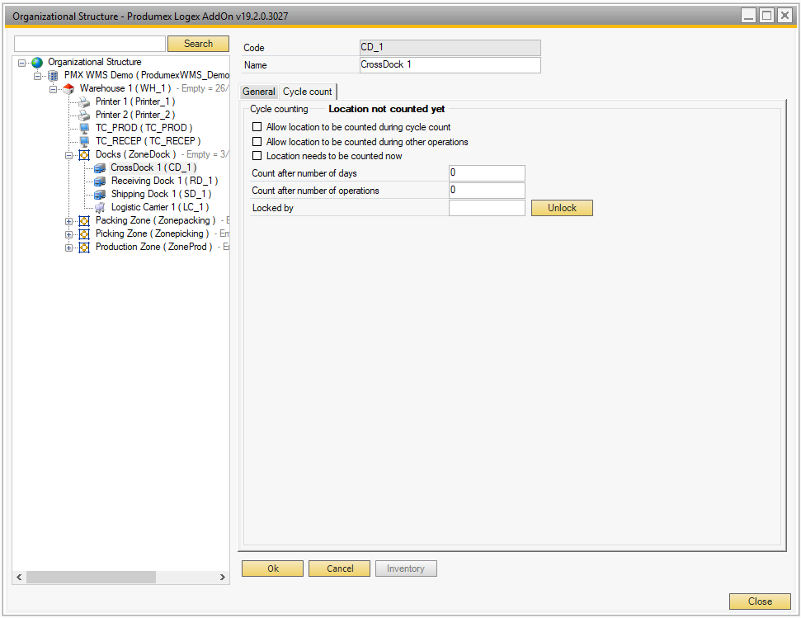Select the Receiving Dock 1 dock icon

point(100,181)
